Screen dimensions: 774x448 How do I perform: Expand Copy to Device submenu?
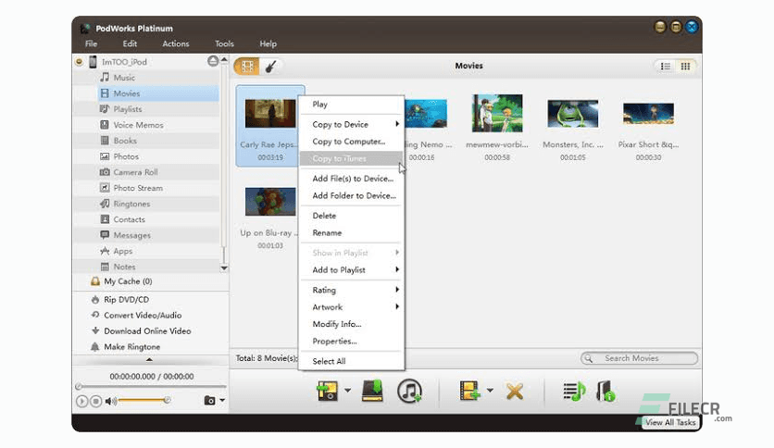(352, 124)
